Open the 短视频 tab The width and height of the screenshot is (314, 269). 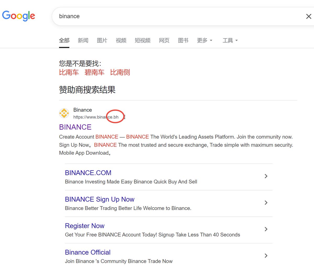coord(143,40)
